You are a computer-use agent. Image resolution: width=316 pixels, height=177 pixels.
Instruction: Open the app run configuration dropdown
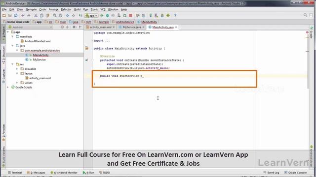click(91, 15)
